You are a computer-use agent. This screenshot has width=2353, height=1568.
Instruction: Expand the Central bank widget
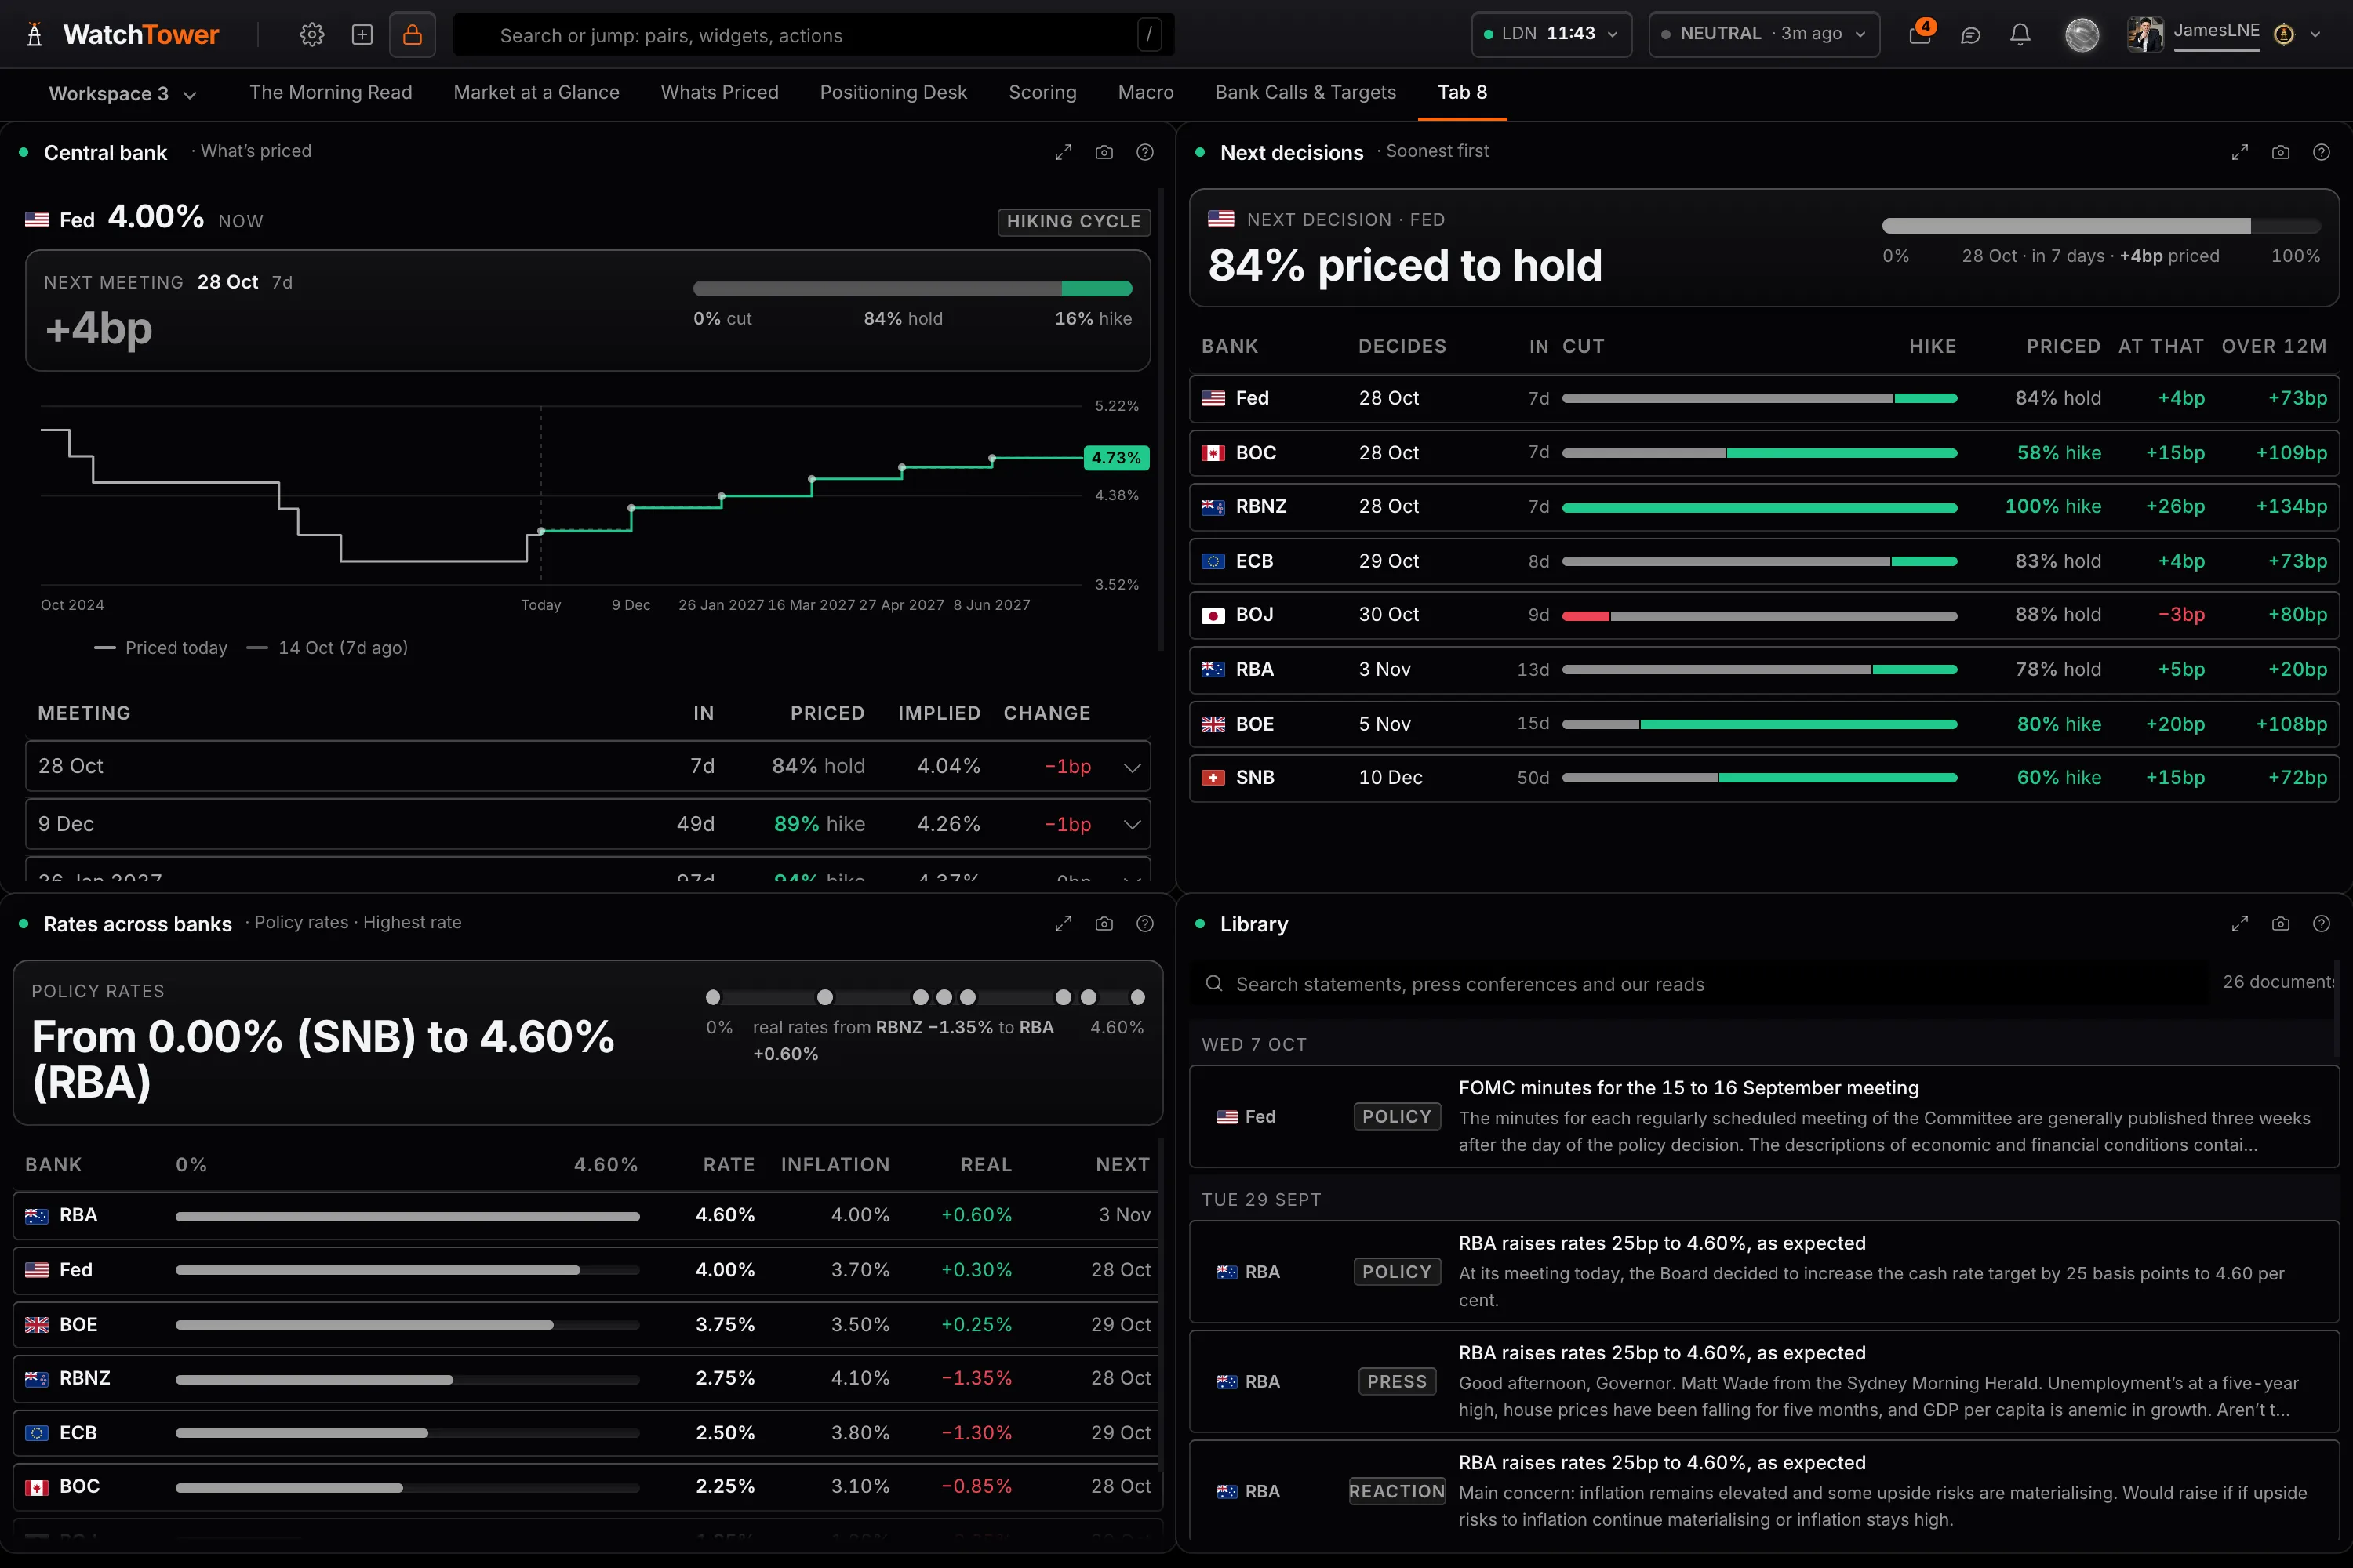pyautogui.click(x=1064, y=152)
